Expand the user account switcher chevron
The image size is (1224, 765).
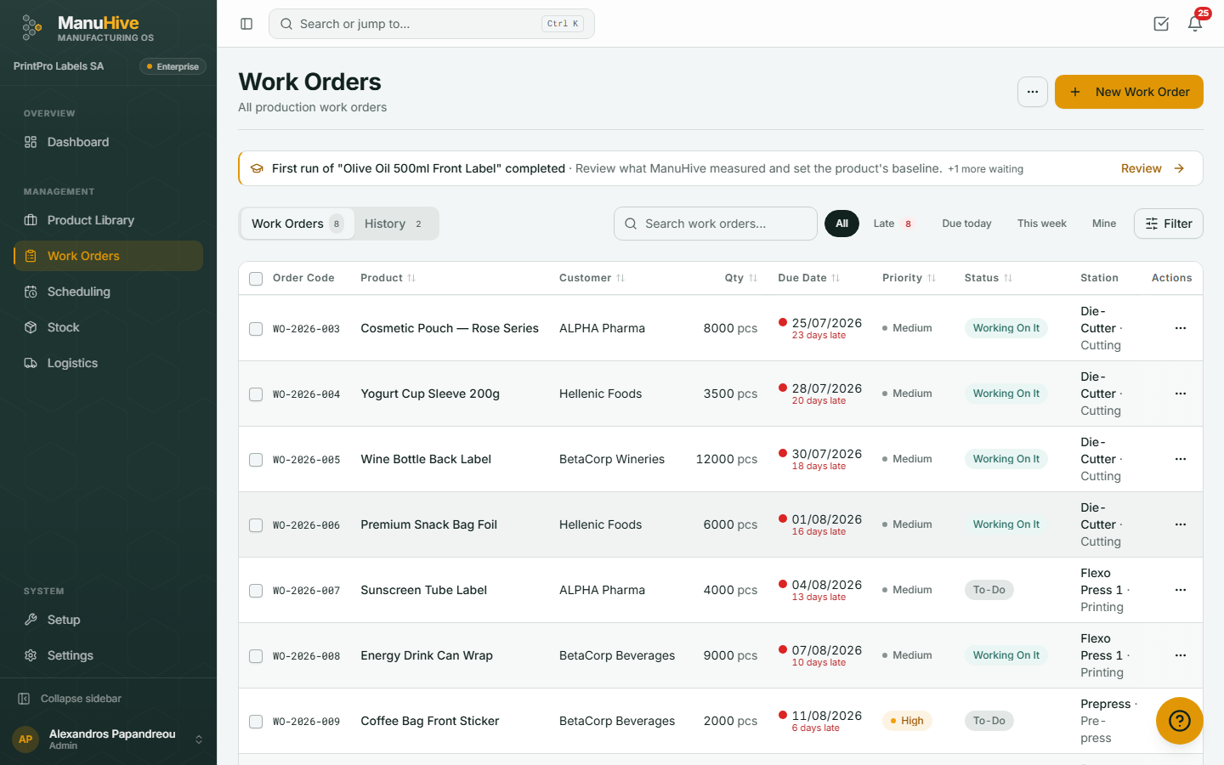tap(199, 739)
